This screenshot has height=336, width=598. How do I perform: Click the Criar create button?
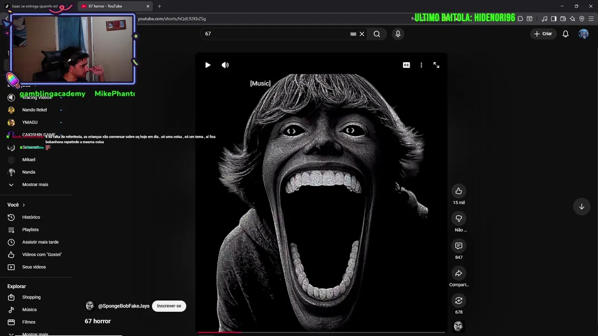point(543,34)
